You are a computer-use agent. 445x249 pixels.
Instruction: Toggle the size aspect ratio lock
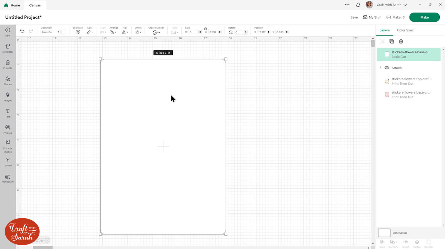pos(206,28)
